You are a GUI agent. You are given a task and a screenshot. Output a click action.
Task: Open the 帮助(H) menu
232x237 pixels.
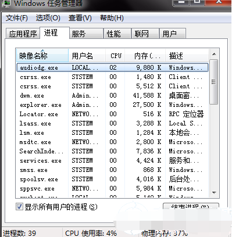[112, 18]
